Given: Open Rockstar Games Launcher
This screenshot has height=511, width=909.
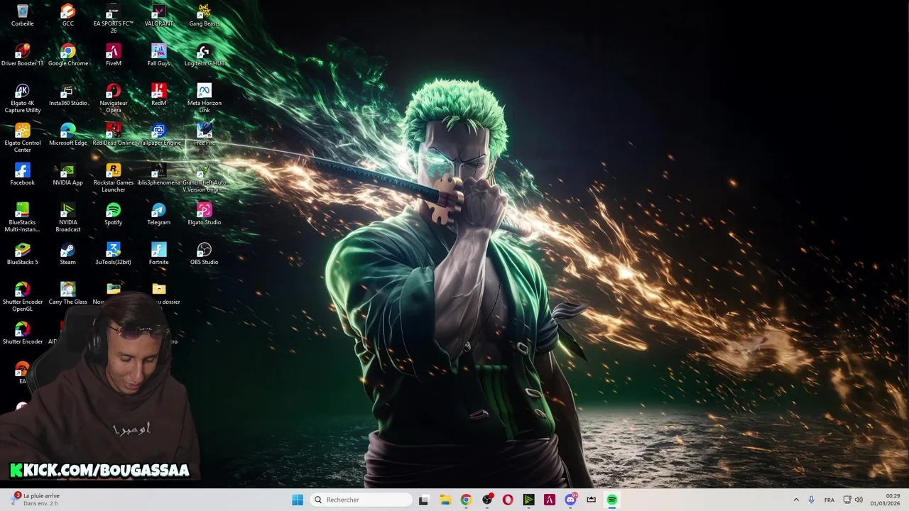Looking at the screenshot, I should [x=114, y=178].
